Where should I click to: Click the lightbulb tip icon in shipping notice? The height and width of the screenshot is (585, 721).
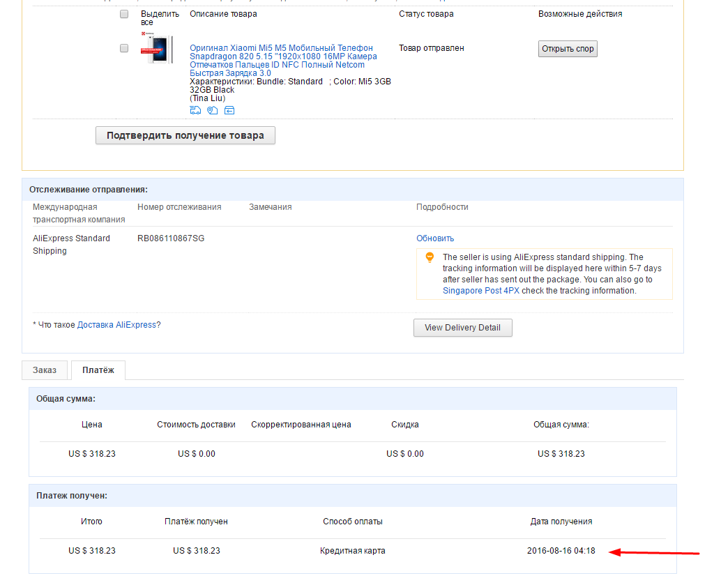pyautogui.click(x=430, y=257)
